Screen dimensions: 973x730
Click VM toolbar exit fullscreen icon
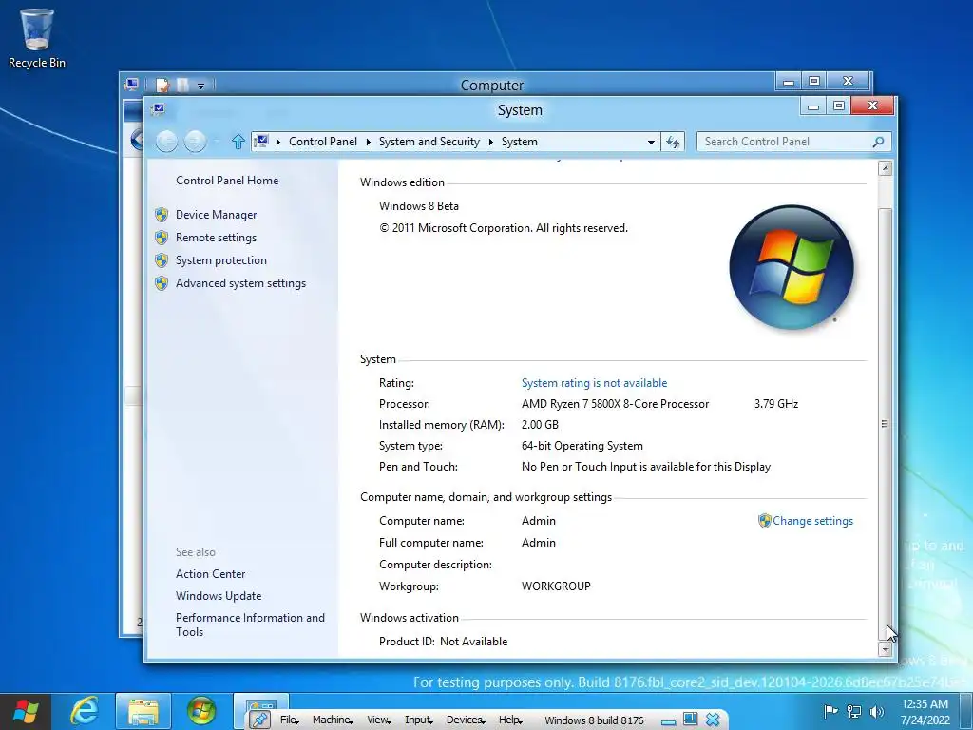click(690, 719)
